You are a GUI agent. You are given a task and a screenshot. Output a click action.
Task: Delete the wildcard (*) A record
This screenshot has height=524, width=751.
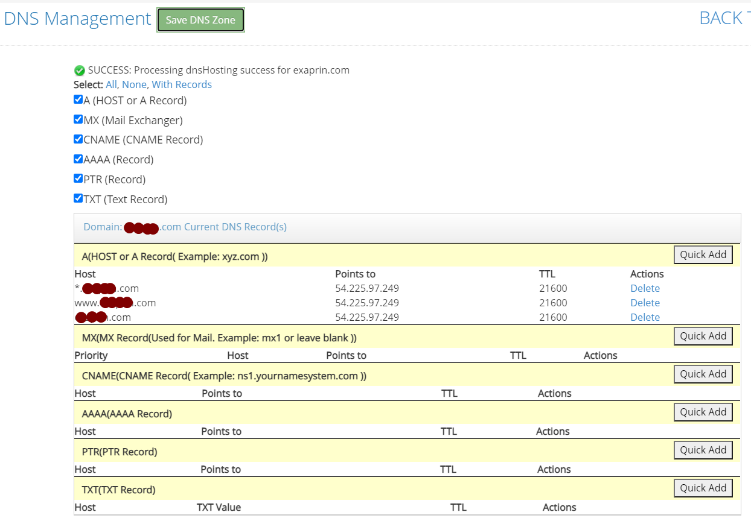point(645,288)
